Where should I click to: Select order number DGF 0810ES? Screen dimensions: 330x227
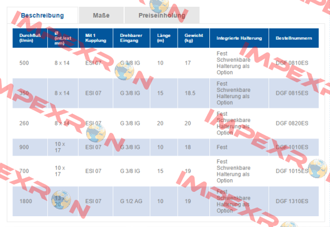point(292,63)
